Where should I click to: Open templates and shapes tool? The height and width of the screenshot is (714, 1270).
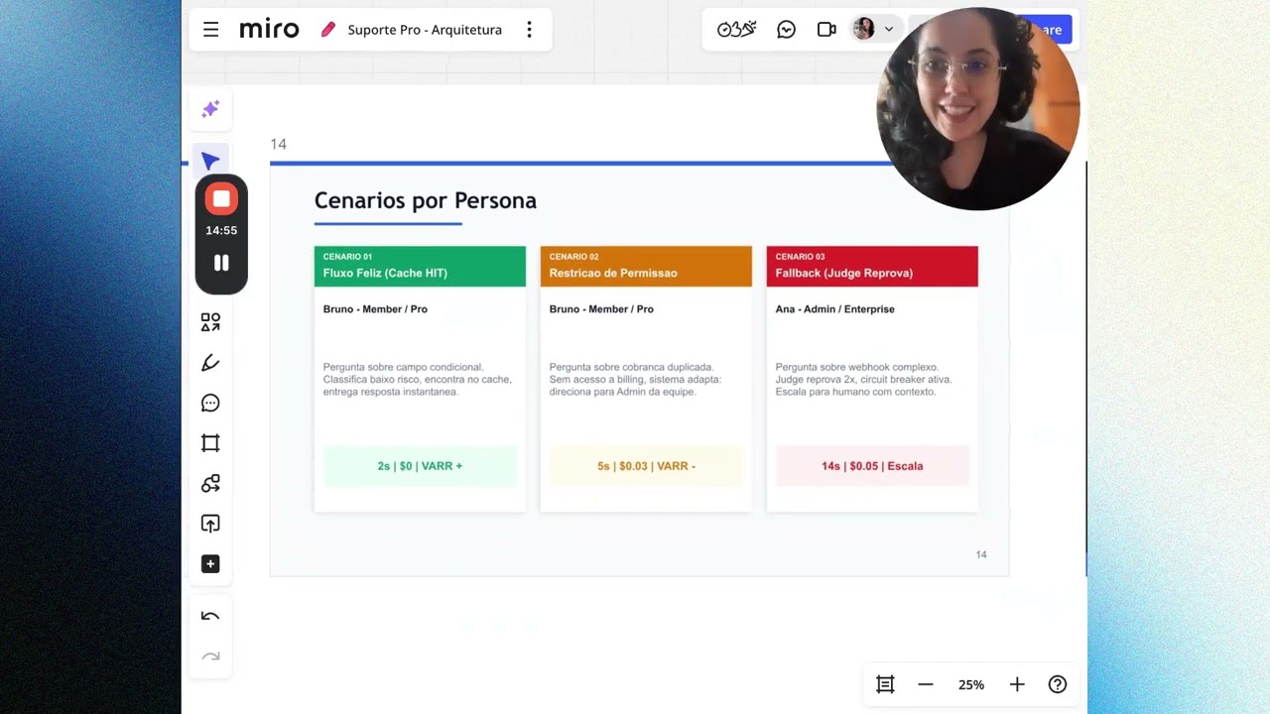(210, 322)
